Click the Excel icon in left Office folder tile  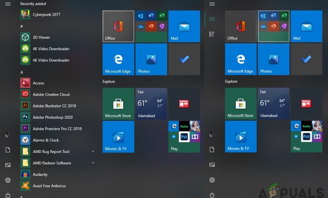(x=162, y=16)
